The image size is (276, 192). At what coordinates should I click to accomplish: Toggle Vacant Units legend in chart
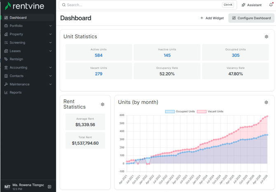pos(210,111)
